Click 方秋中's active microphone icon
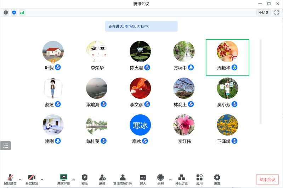The image size is (283, 188). tap(191, 68)
